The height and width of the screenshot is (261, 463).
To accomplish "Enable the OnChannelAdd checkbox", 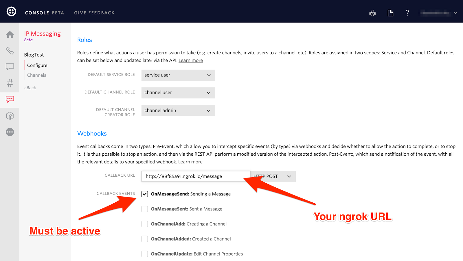I will (145, 224).
